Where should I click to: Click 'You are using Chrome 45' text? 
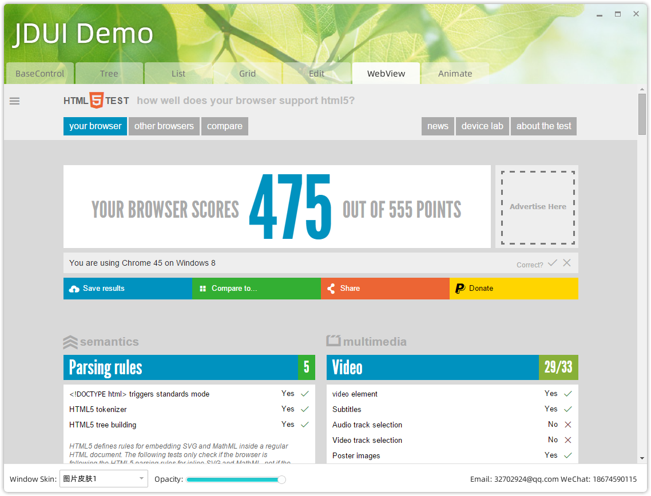pyautogui.click(x=142, y=263)
